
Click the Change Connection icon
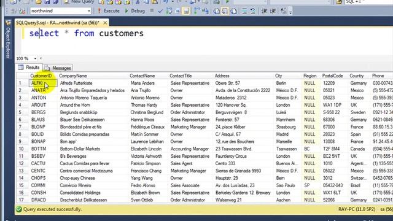(22, 11)
